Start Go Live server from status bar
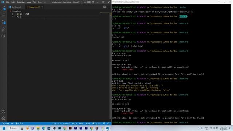This screenshot has width=233, height=131. point(96,124)
